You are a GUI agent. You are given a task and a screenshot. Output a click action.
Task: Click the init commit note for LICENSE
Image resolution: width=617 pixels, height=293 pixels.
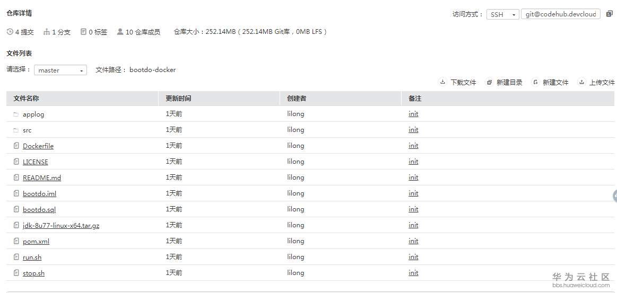pyautogui.click(x=413, y=162)
